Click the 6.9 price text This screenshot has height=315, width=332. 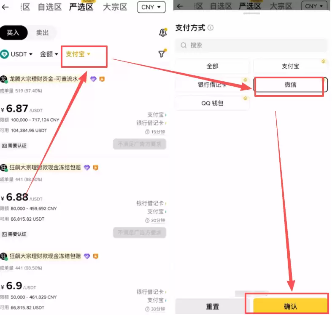tap(14, 286)
